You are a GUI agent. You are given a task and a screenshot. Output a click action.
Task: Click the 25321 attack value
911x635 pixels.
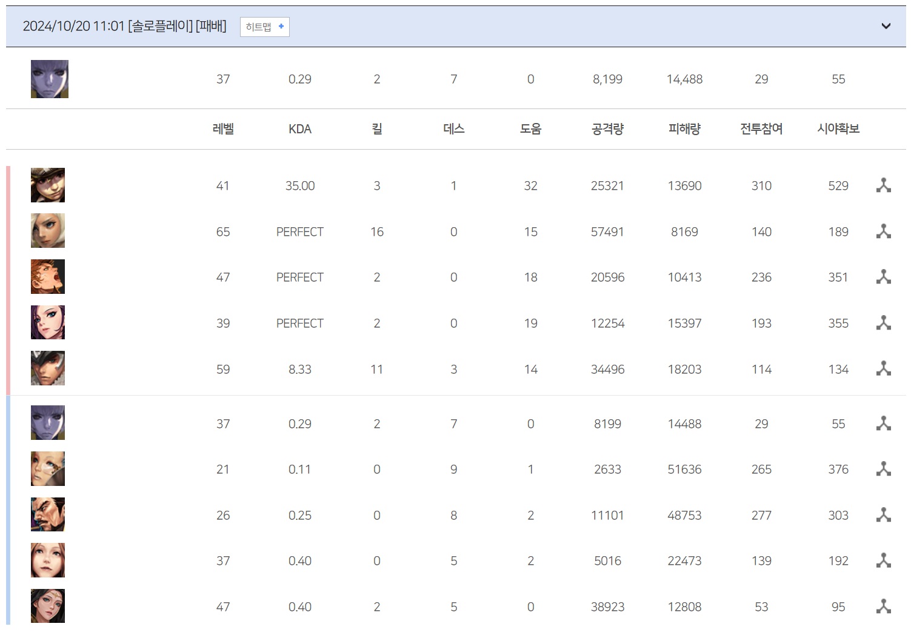[x=608, y=185]
